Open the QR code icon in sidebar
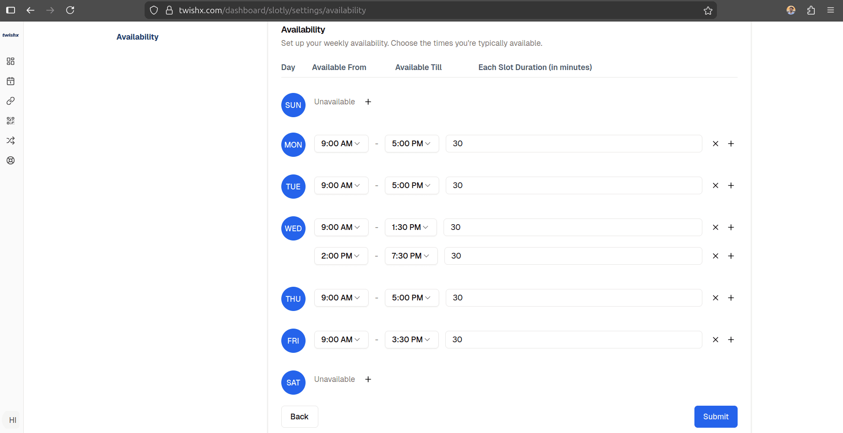The height and width of the screenshot is (433, 843). (11, 121)
